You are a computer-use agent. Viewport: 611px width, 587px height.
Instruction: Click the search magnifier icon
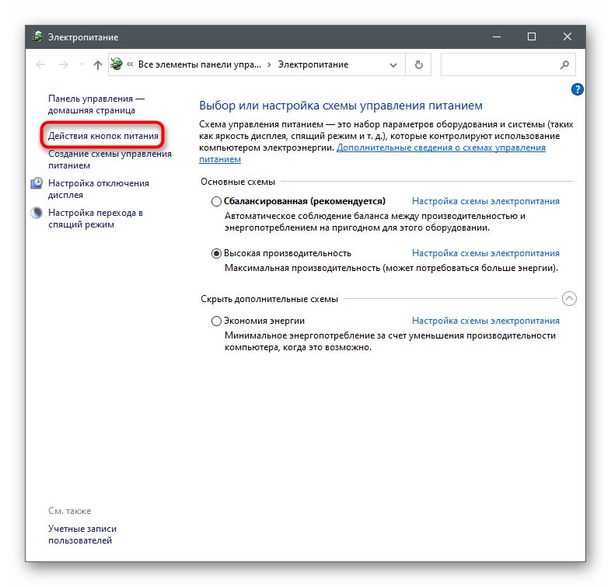[x=564, y=64]
